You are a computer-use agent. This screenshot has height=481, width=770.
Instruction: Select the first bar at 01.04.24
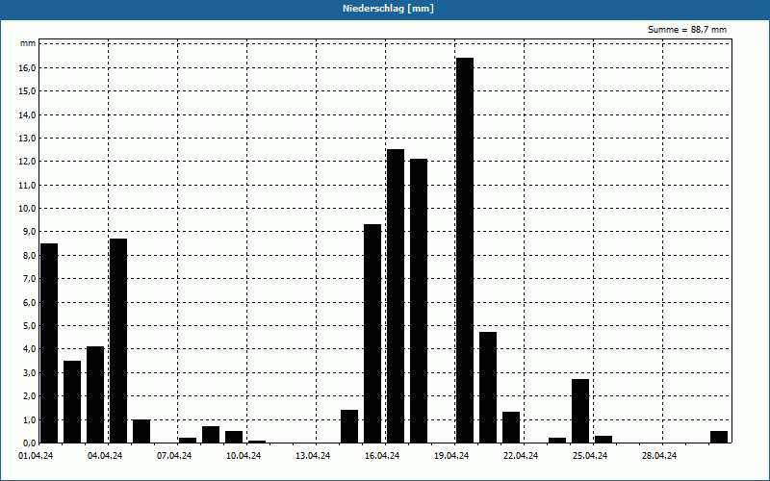tap(49, 343)
